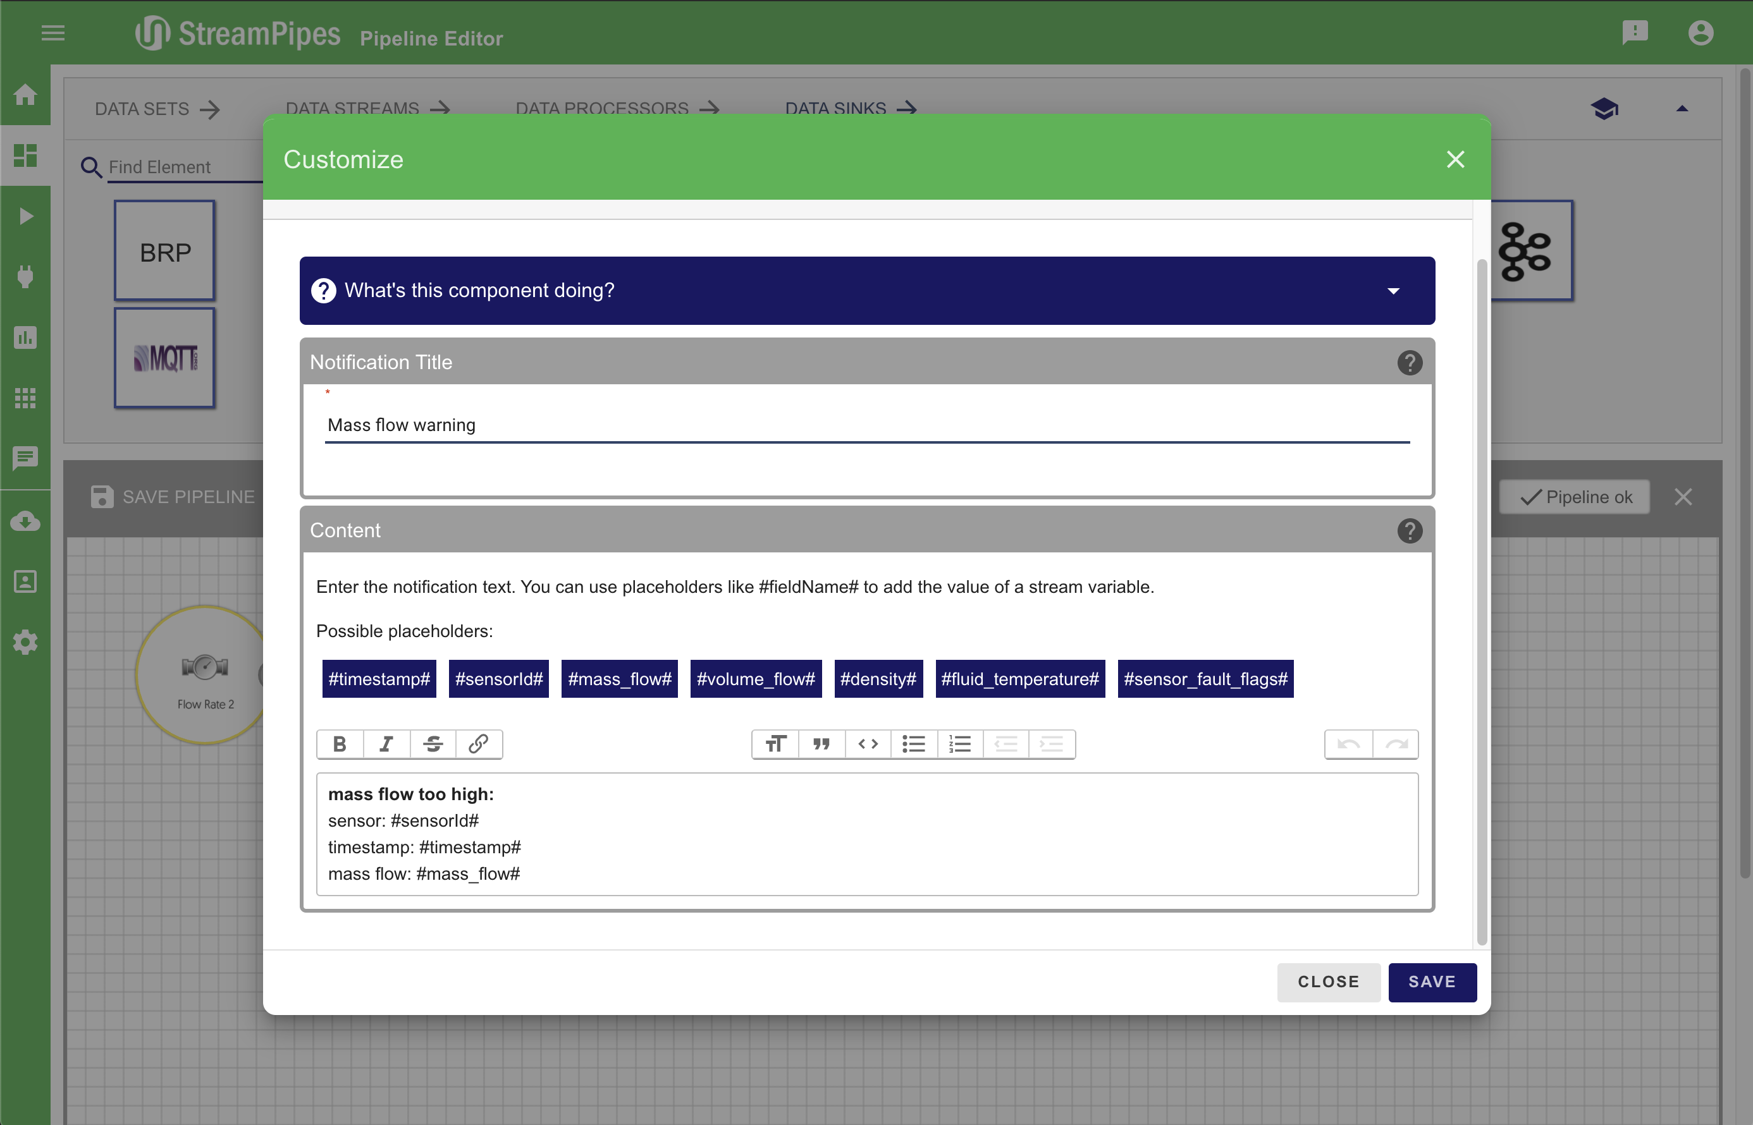Create a bulleted list in editor

913,744
